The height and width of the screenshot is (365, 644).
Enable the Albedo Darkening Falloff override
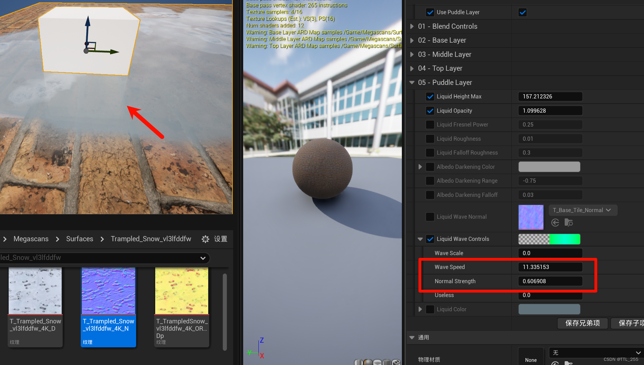coord(430,195)
